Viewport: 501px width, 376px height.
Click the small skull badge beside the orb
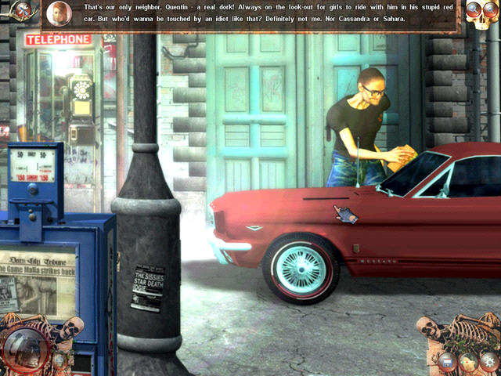pos(58,361)
